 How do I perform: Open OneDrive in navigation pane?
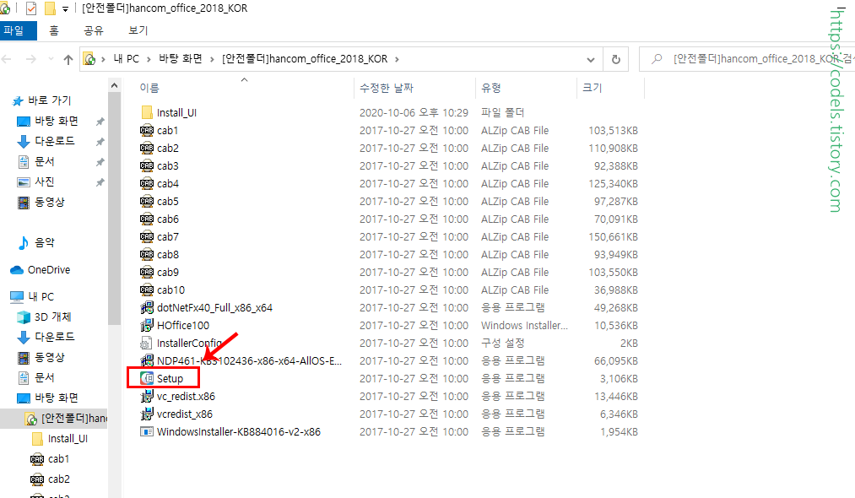coord(49,269)
